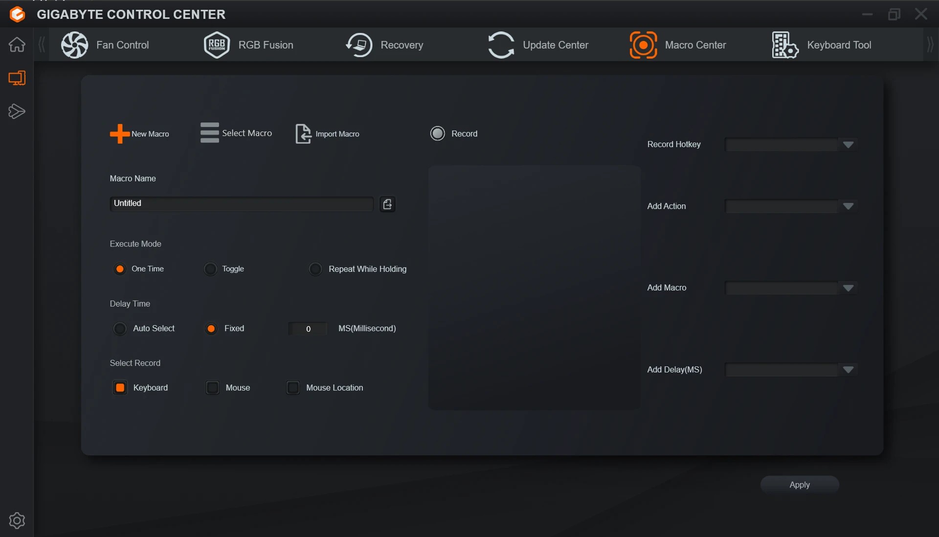The image size is (939, 537).
Task: Select Toggle execute mode
Action: tap(210, 269)
